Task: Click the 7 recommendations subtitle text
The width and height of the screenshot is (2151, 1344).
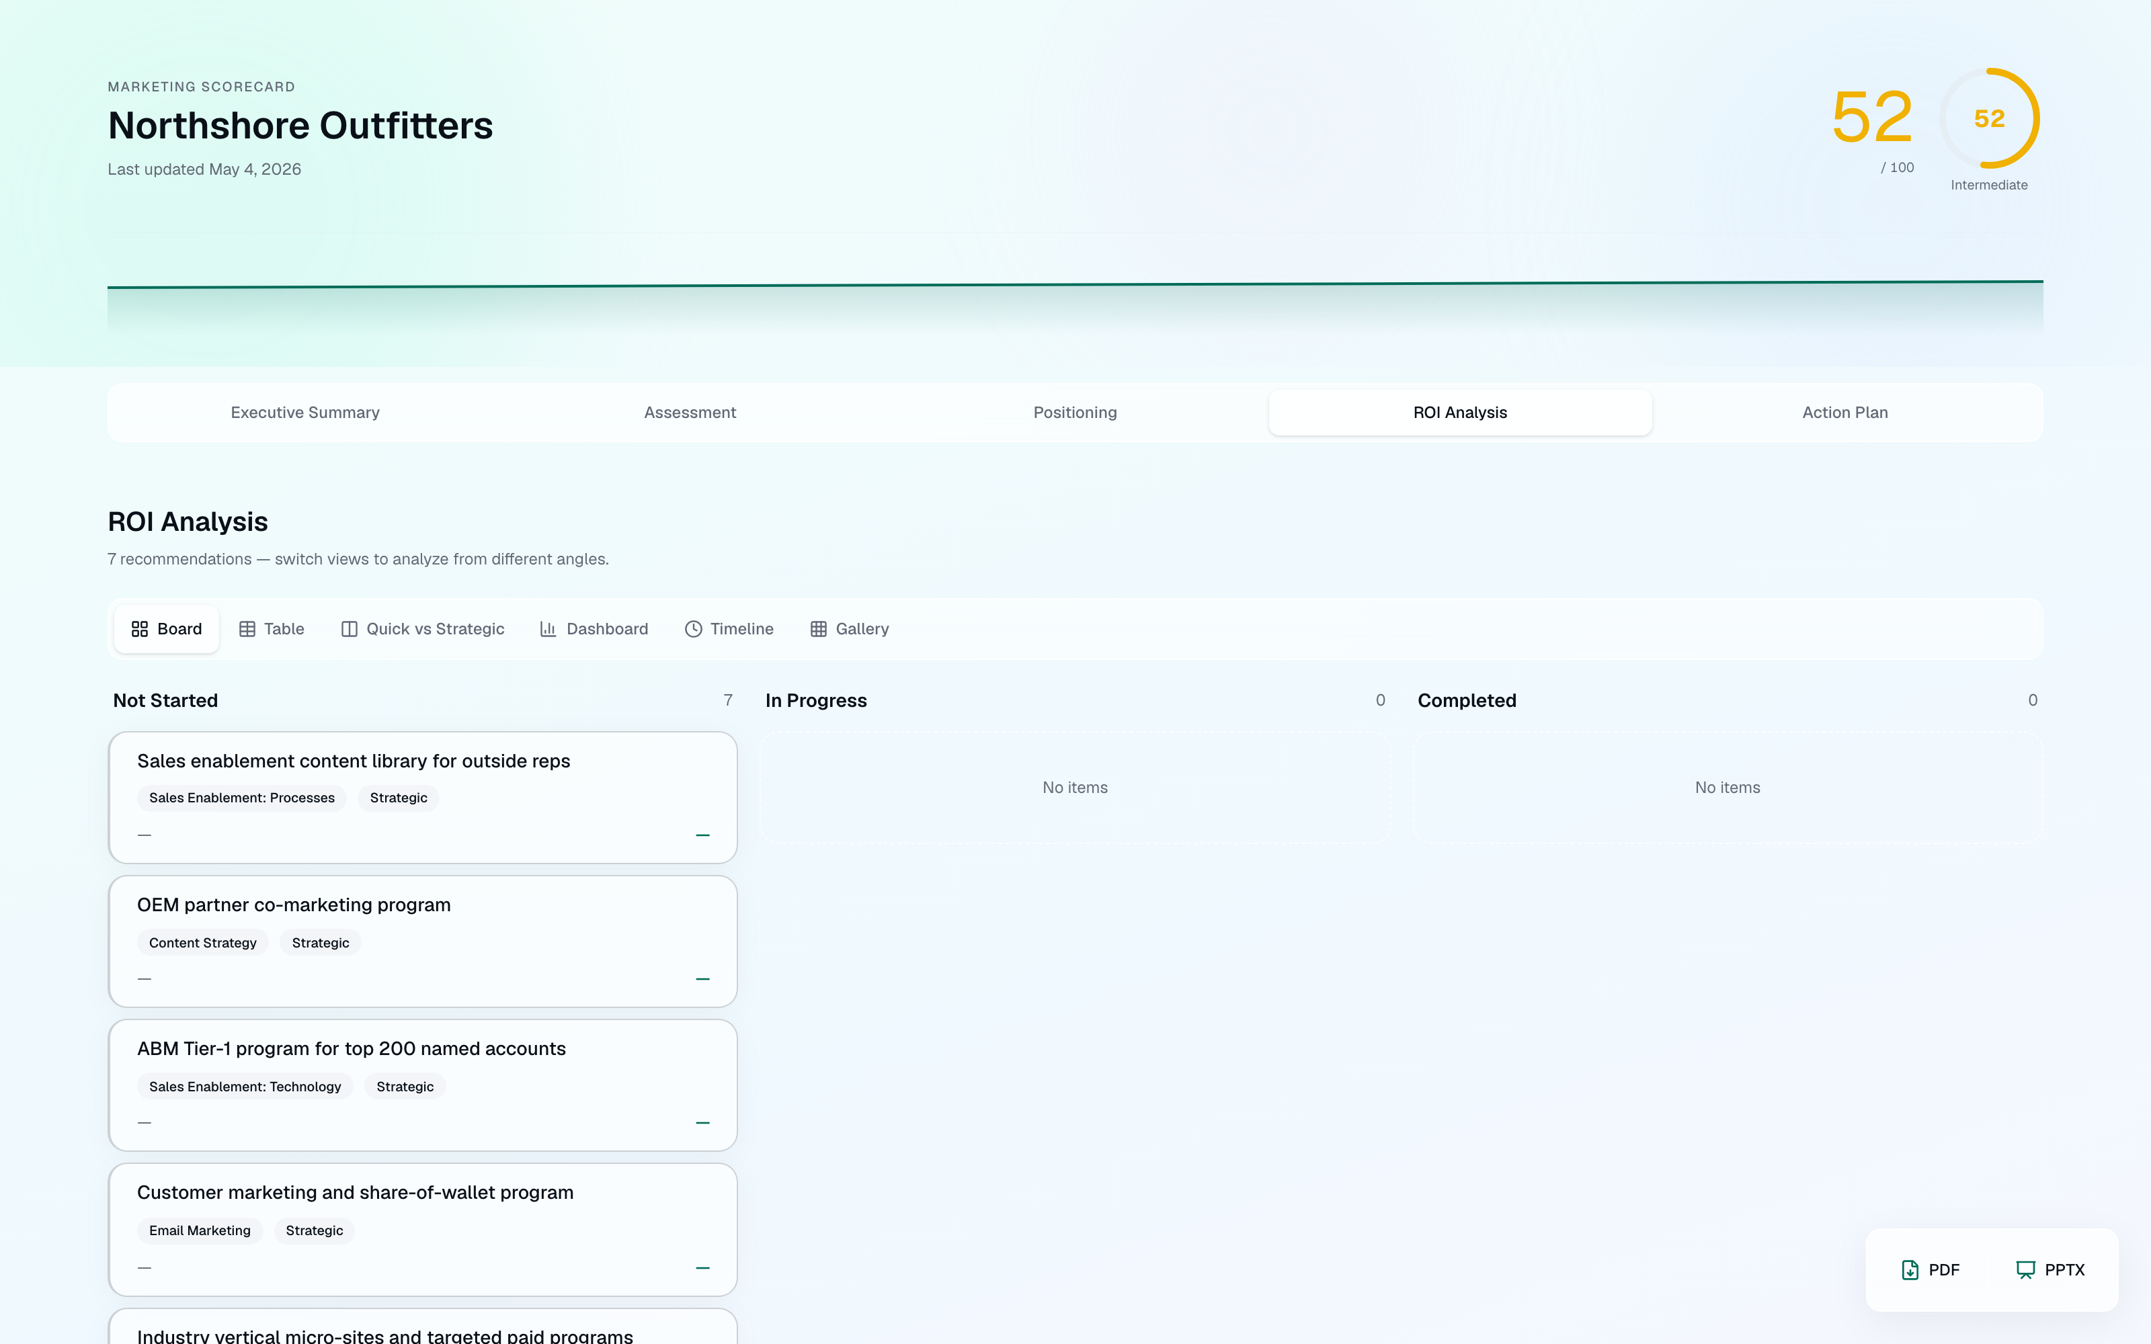Action: (x=358, y=559)
